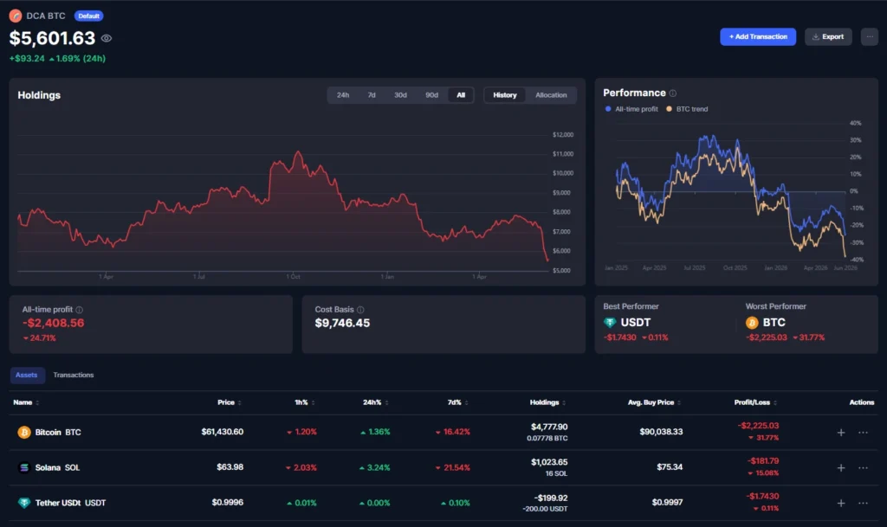Click Bitcoin price $61,430.60
The height and width of the screenshot is (527, 887).
223,432
